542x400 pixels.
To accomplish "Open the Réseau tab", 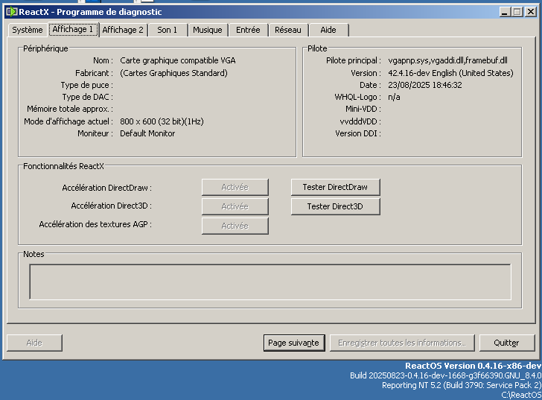I will click(x=288, y=30).
